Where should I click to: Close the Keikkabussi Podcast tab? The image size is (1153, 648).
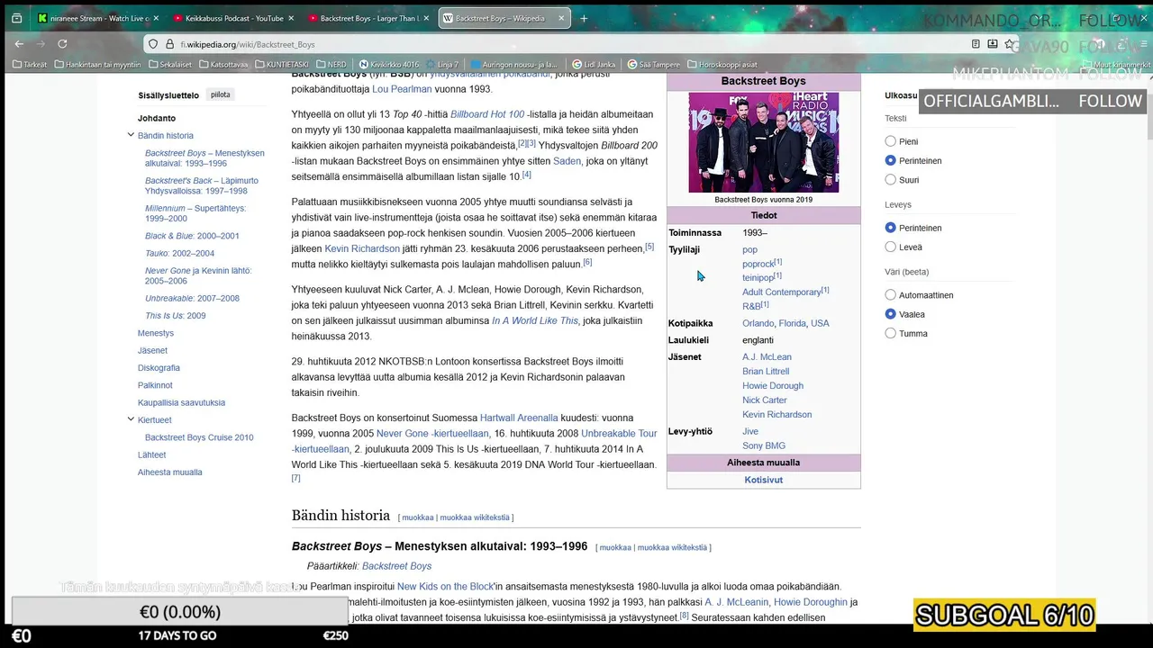click(x=292, y=18)
